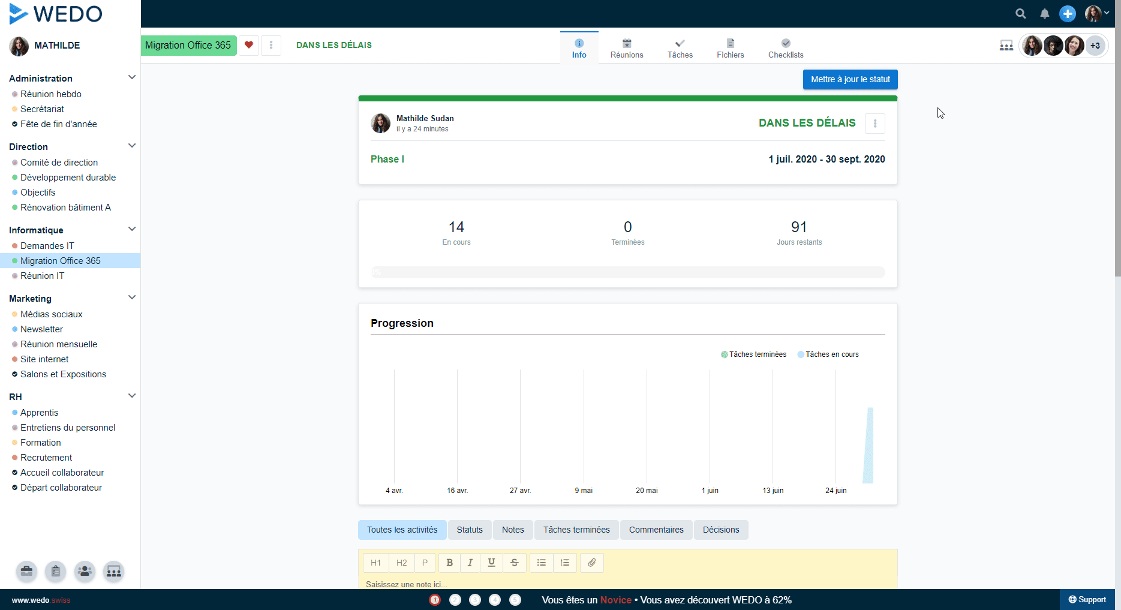This screenshot has width=1121, height=610.
Task: Toggle the favorite heart for Migration Office 365
Action: coord(249,45)
